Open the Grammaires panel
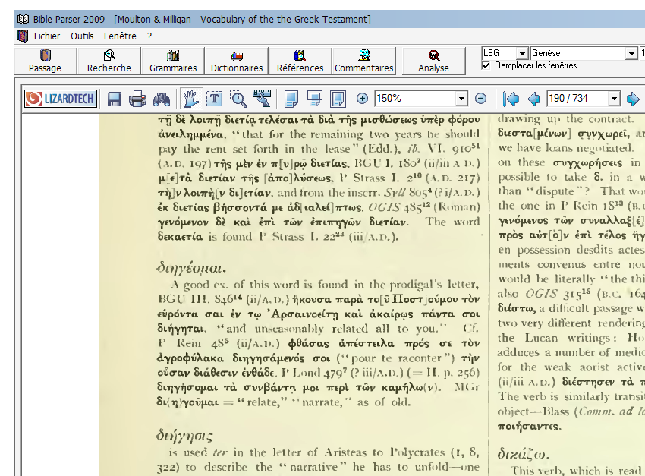Image resolution: width=645 pixels, height=476 pixels. pos(173,61)
